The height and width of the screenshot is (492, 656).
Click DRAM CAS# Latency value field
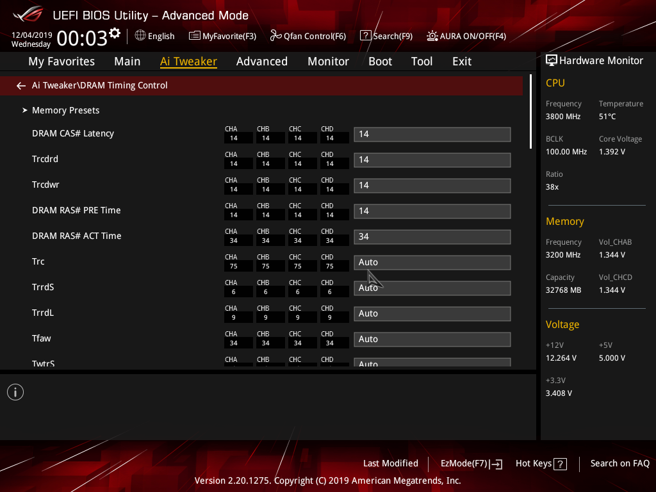click(432, 135)
